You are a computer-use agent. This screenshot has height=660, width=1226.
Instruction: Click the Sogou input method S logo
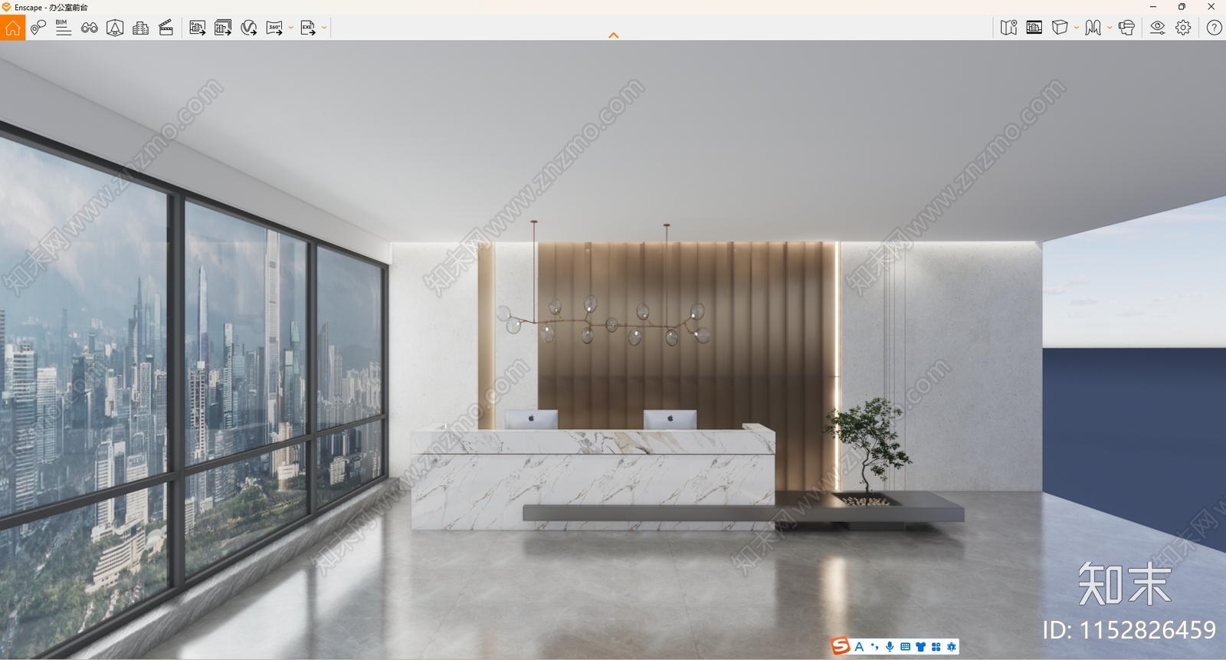(841, 646)
